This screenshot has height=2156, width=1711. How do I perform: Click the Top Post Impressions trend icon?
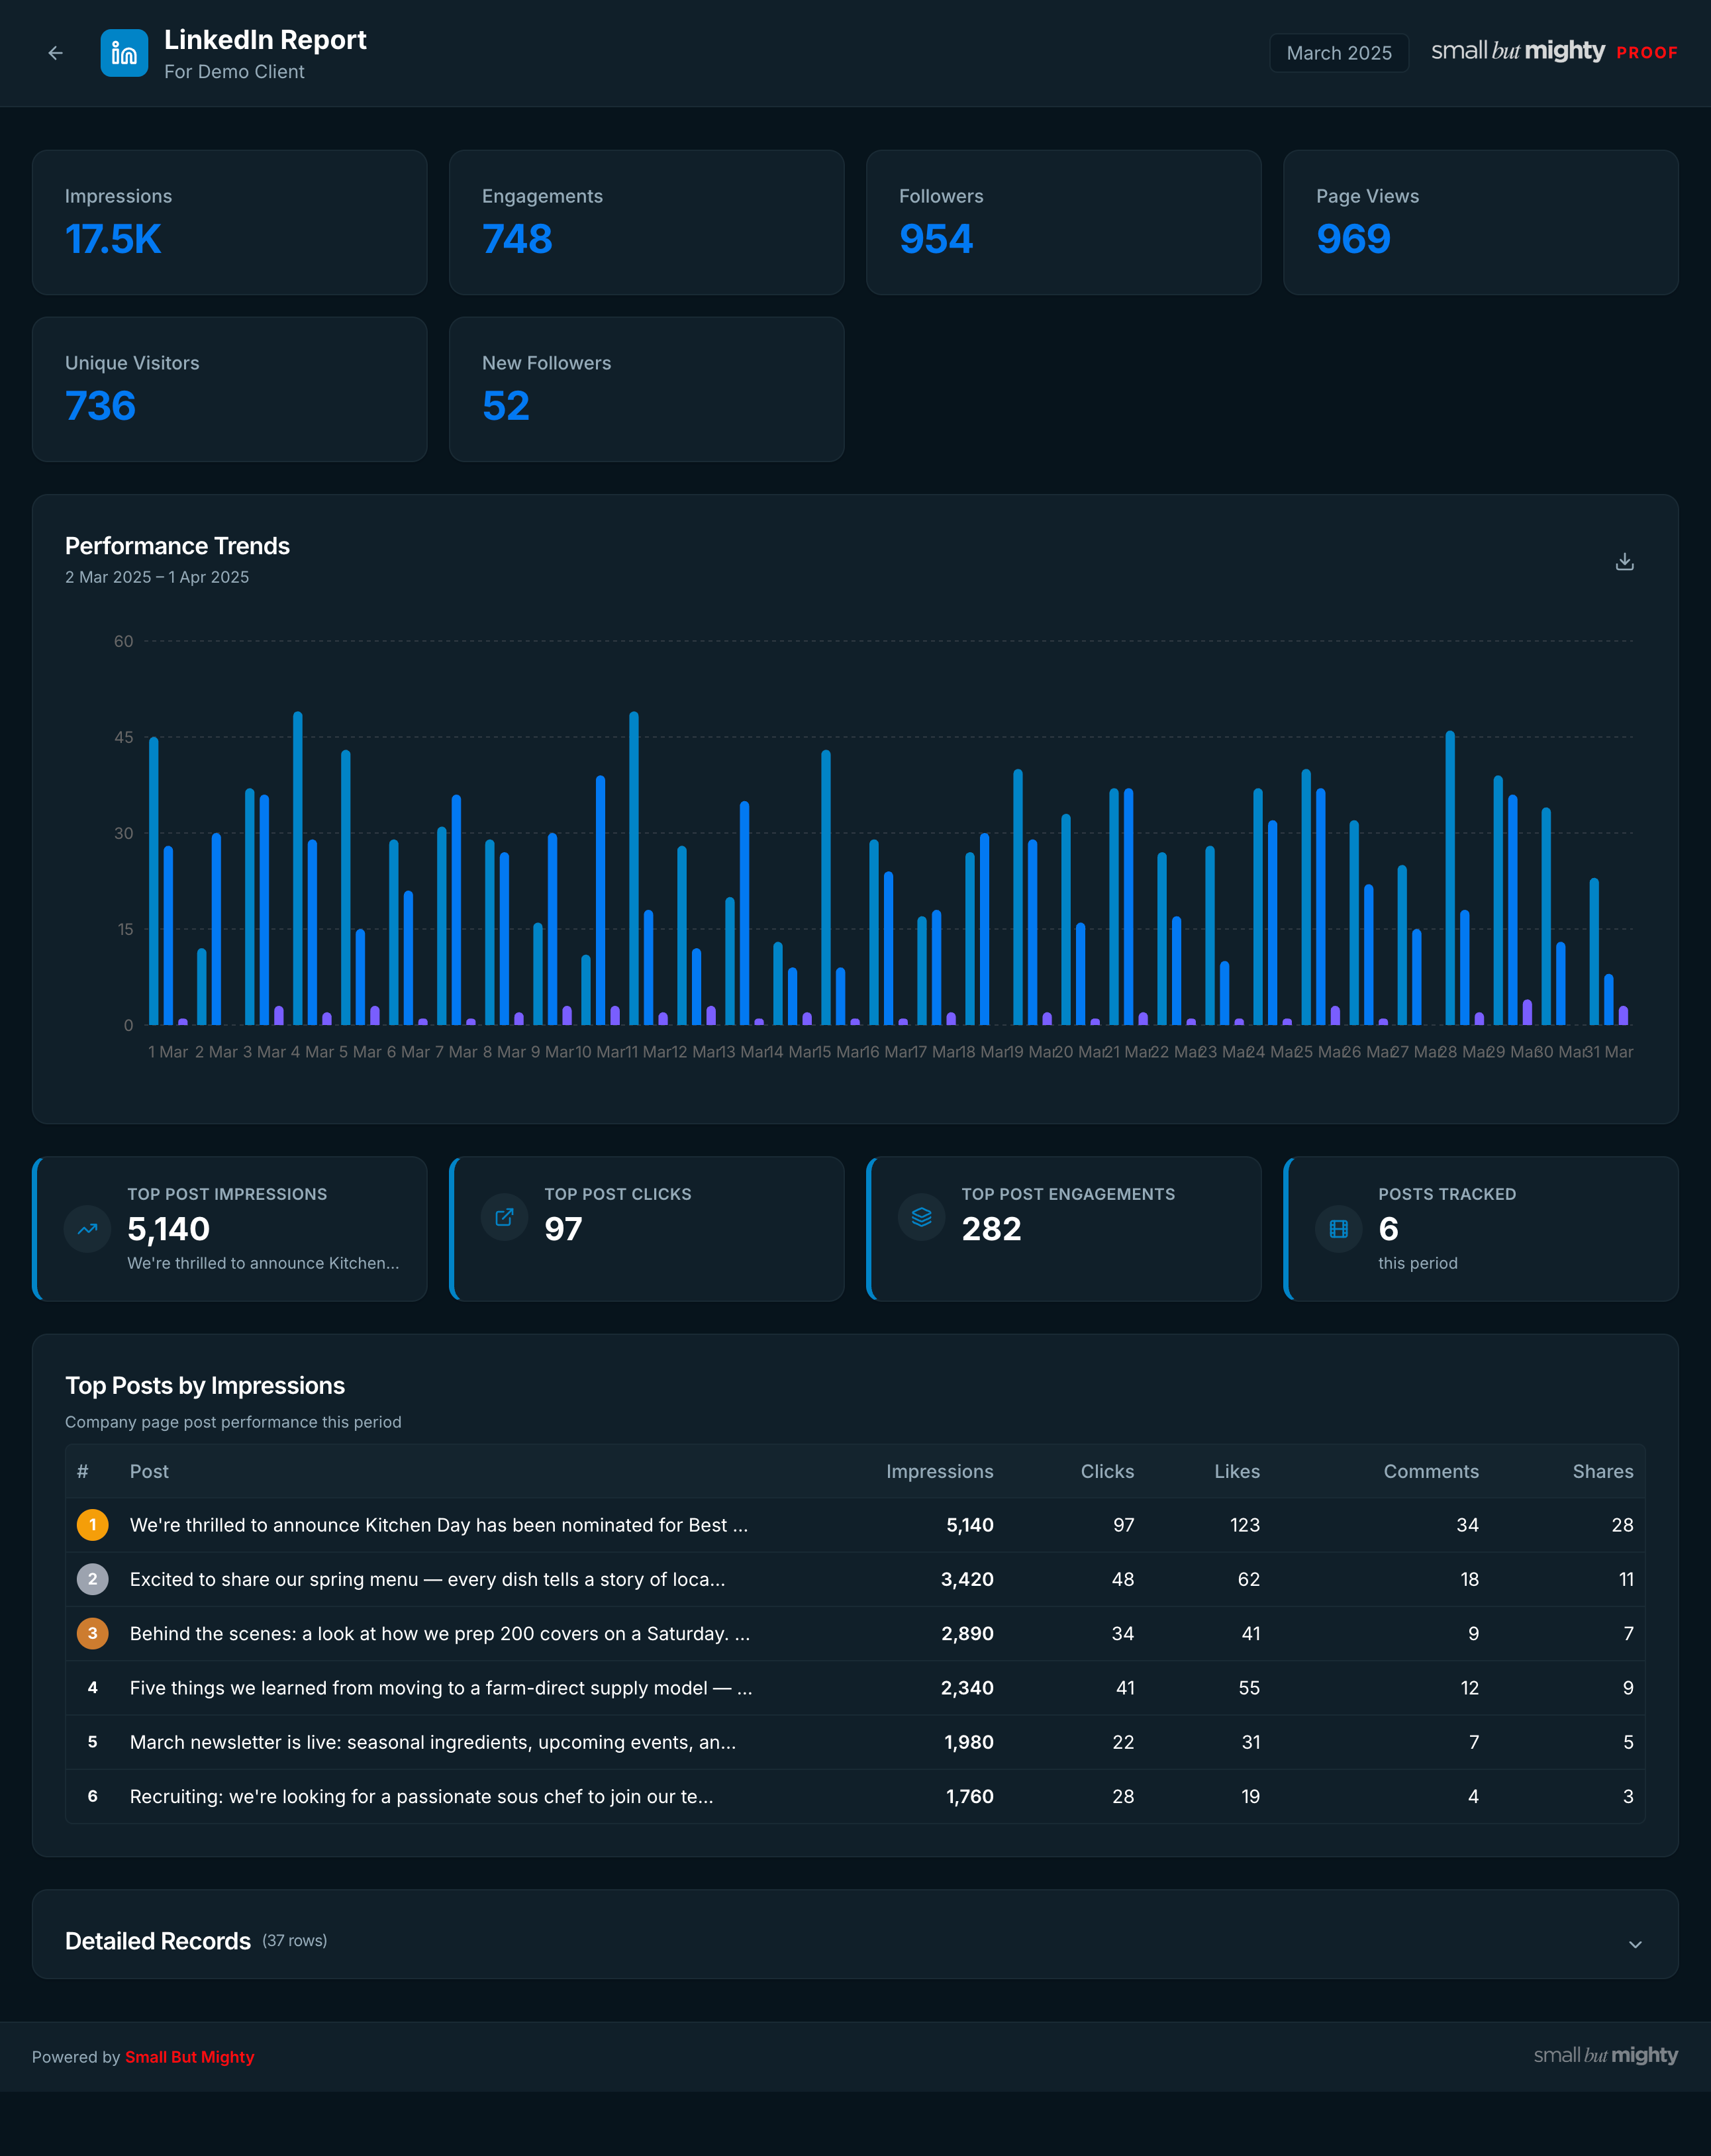click(88, 1229)
